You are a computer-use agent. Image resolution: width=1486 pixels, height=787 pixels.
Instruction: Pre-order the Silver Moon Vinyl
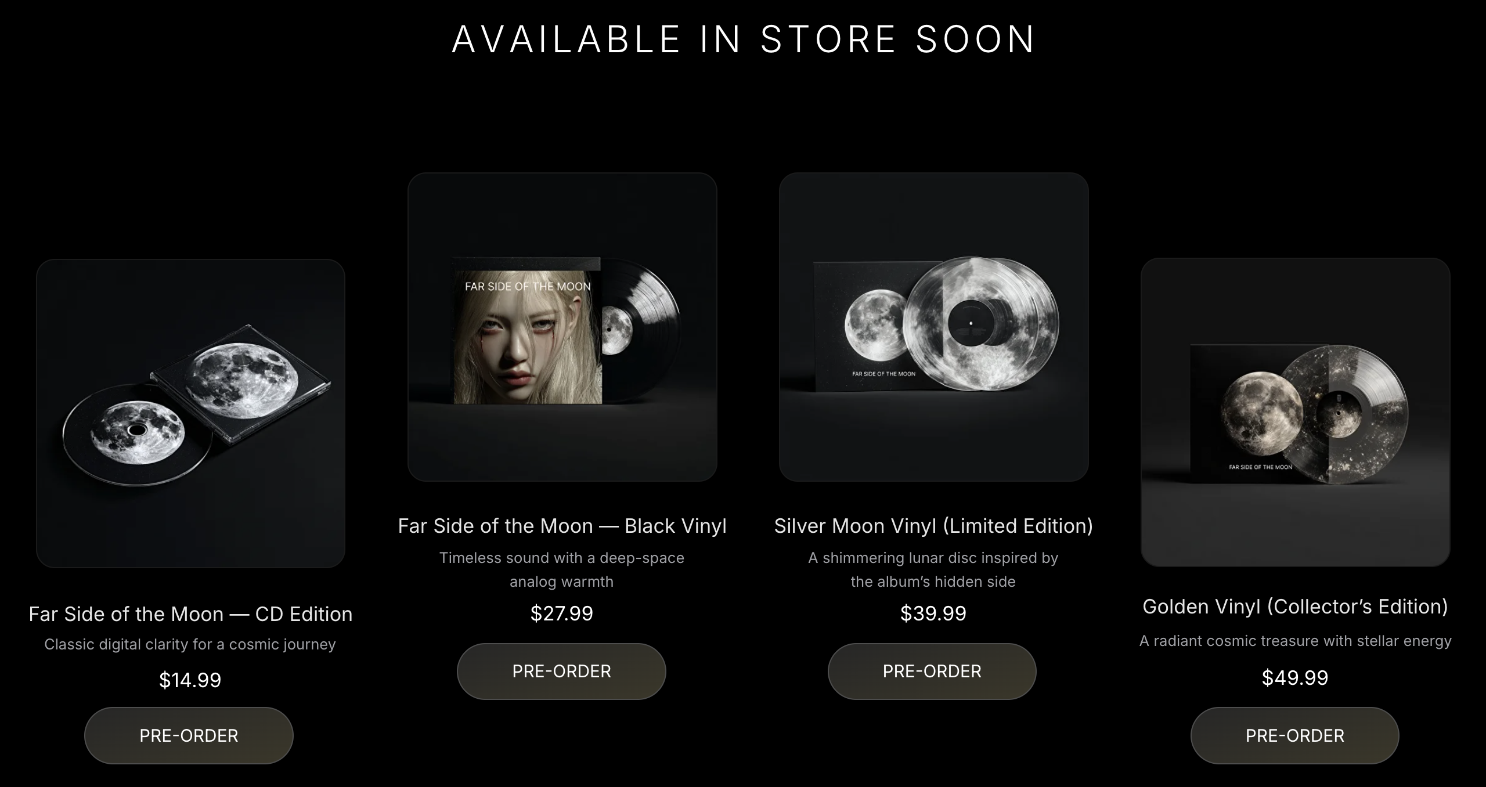[932, 671]
